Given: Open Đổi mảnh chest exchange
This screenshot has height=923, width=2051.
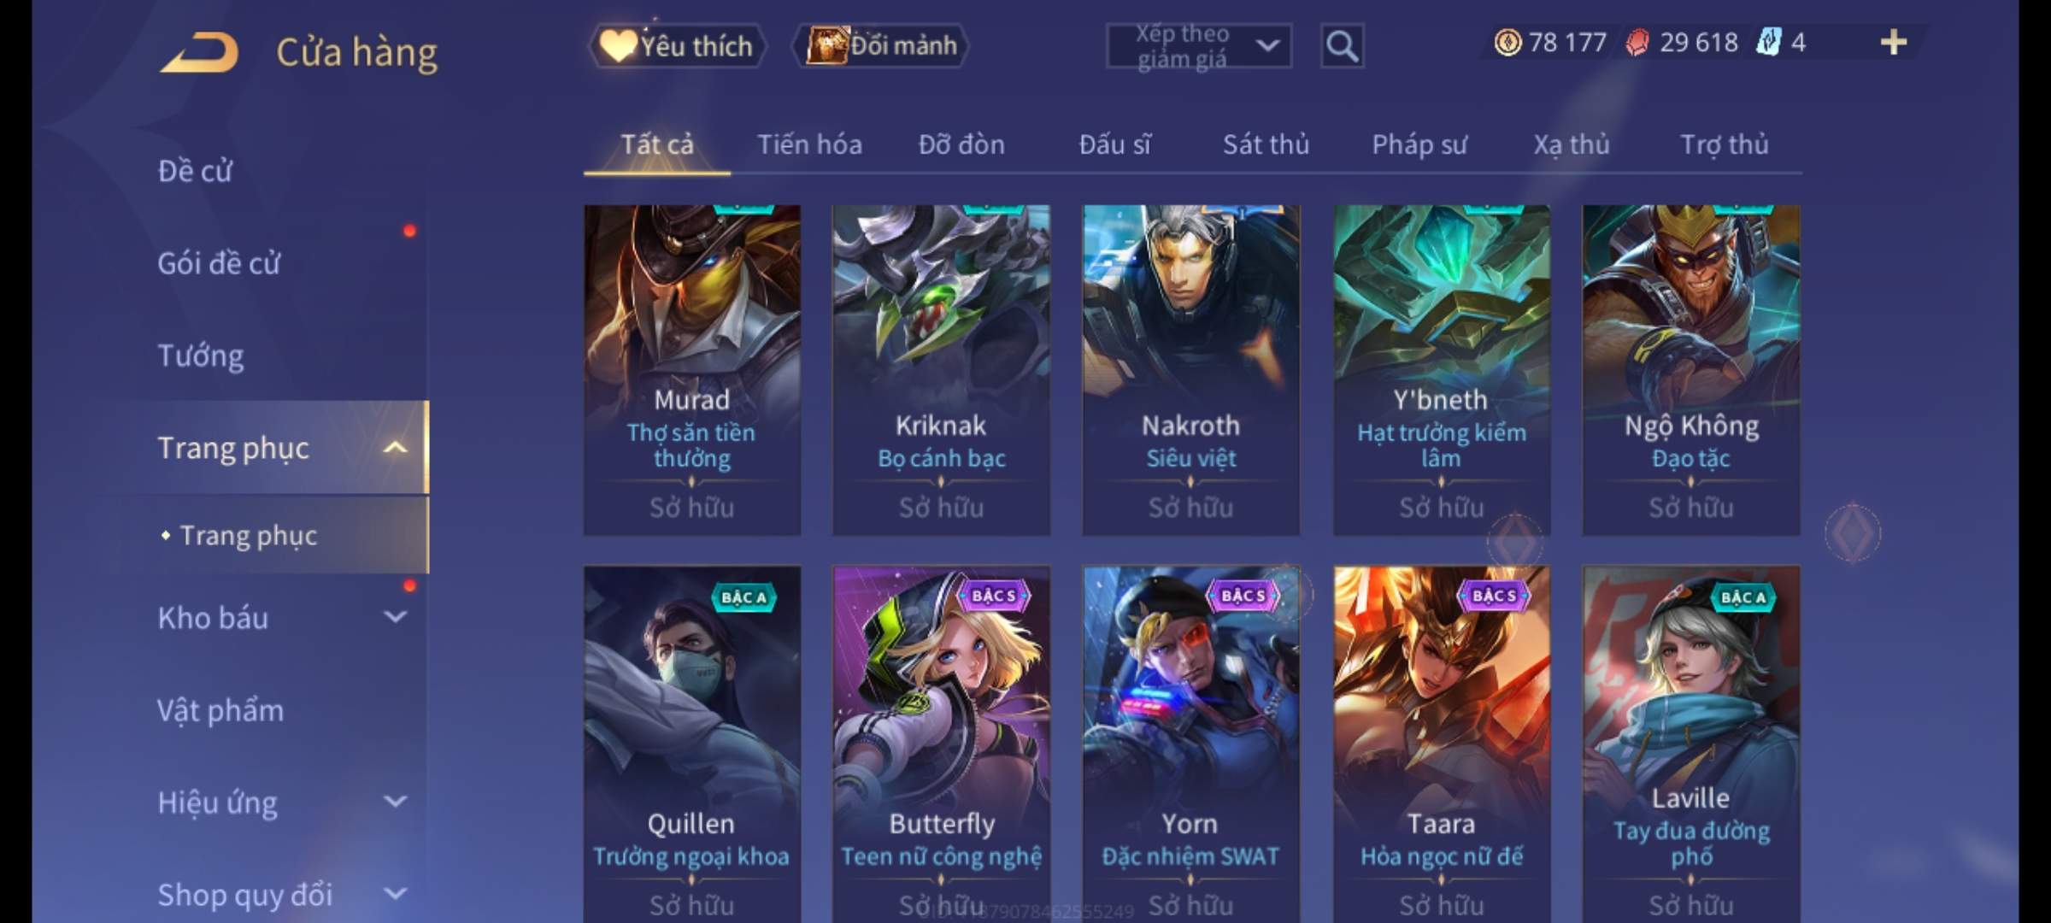Looking at the screenshot, I should point(881,45).
